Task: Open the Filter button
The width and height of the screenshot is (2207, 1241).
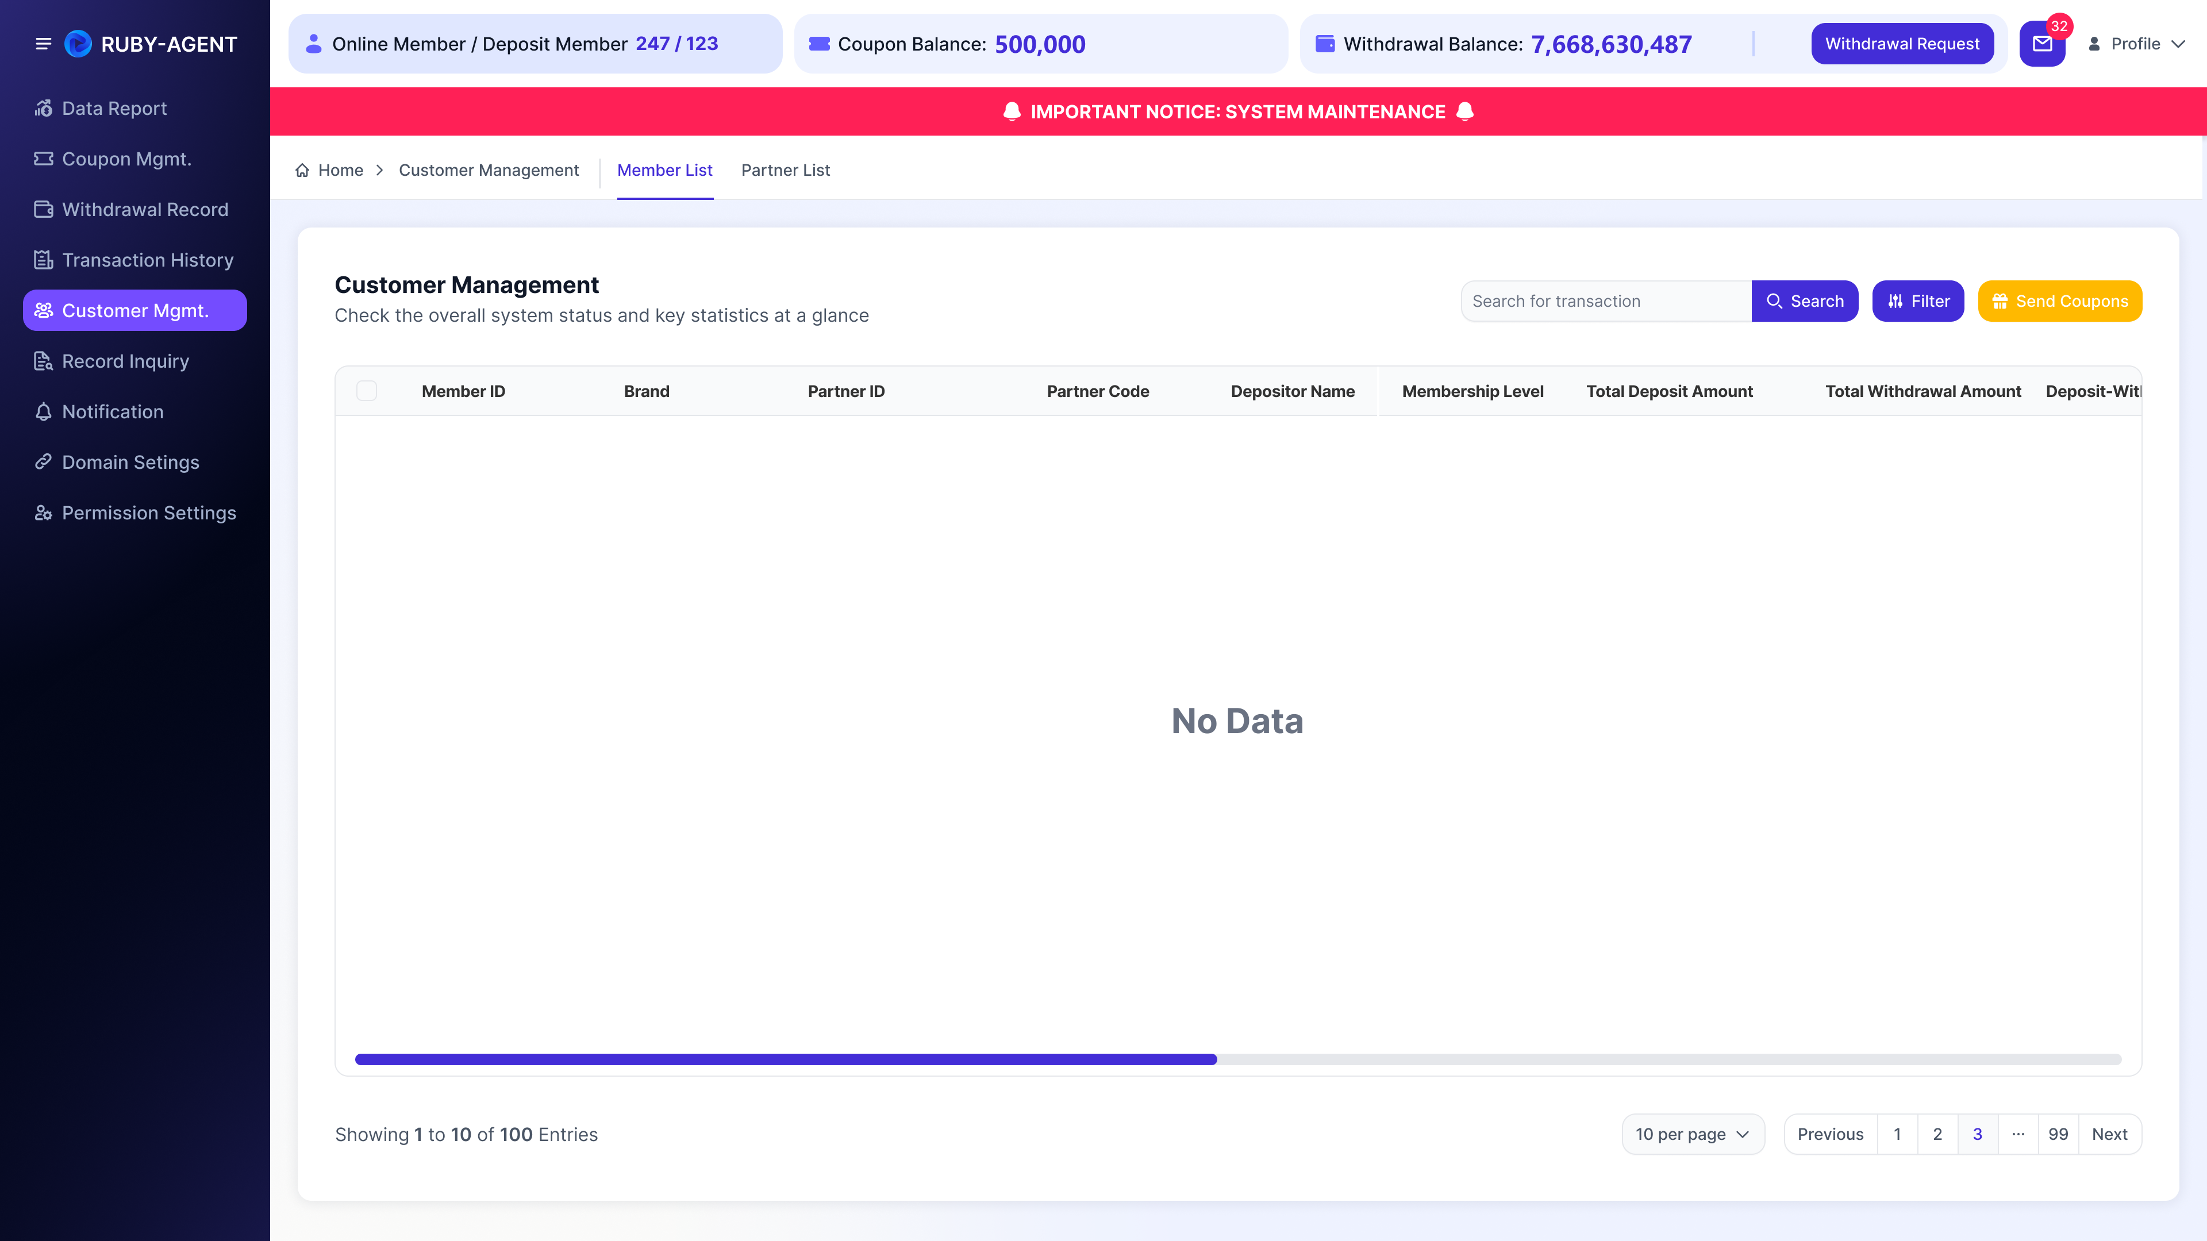Action: (x=1917, y=302)
